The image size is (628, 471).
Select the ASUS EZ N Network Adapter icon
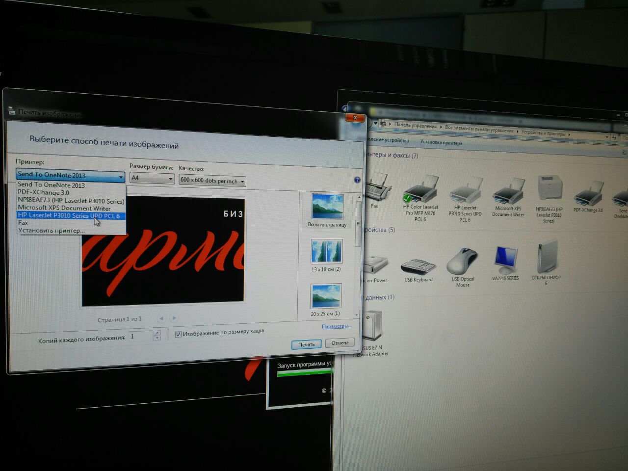(371, 333)
